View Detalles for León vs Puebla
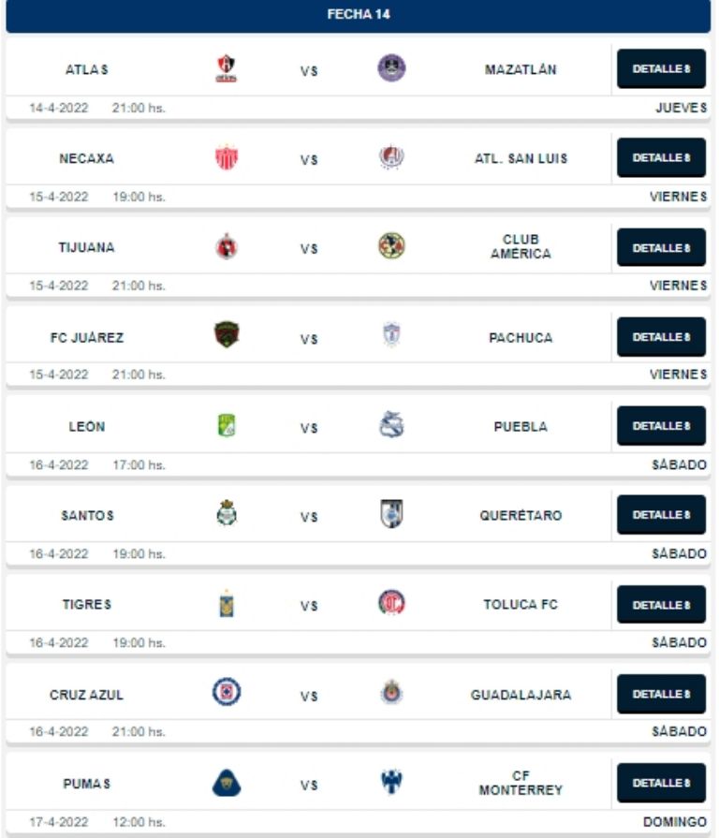The height and width of the screenshot is (838, 719). (x=661, y=426)
